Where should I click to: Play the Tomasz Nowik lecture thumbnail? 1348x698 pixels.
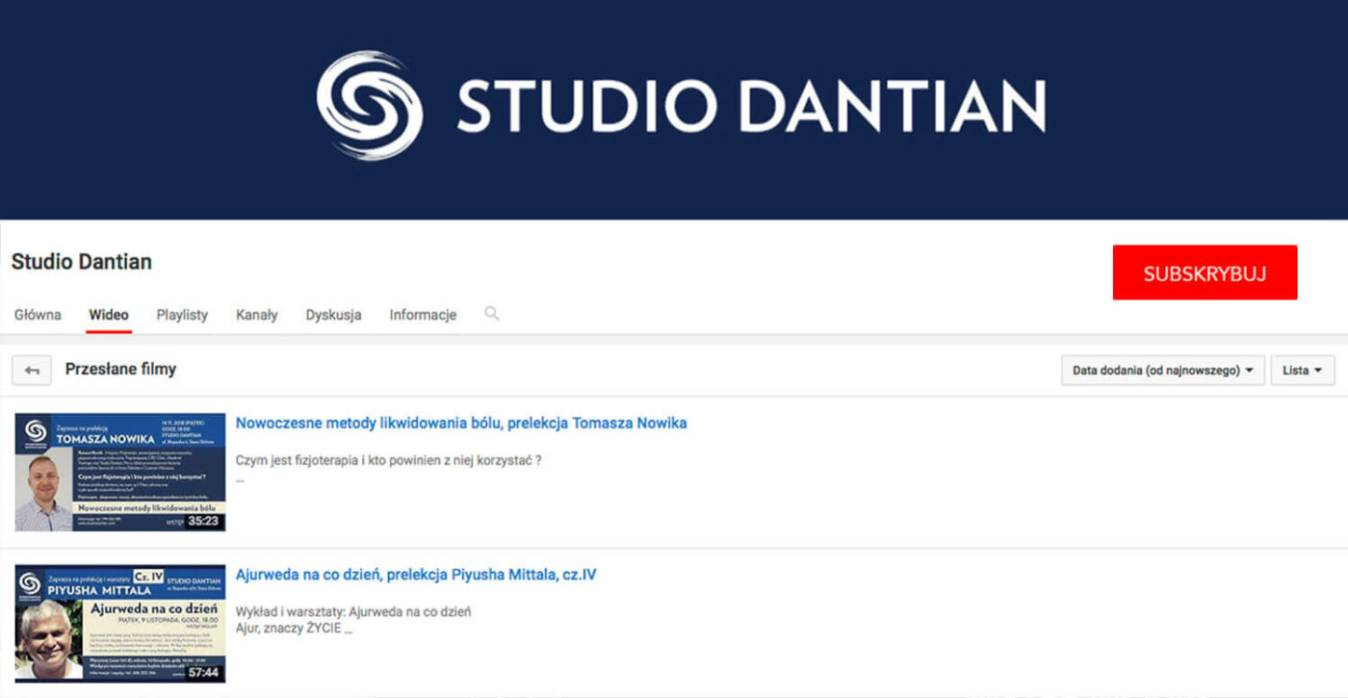tap(119, 472)
